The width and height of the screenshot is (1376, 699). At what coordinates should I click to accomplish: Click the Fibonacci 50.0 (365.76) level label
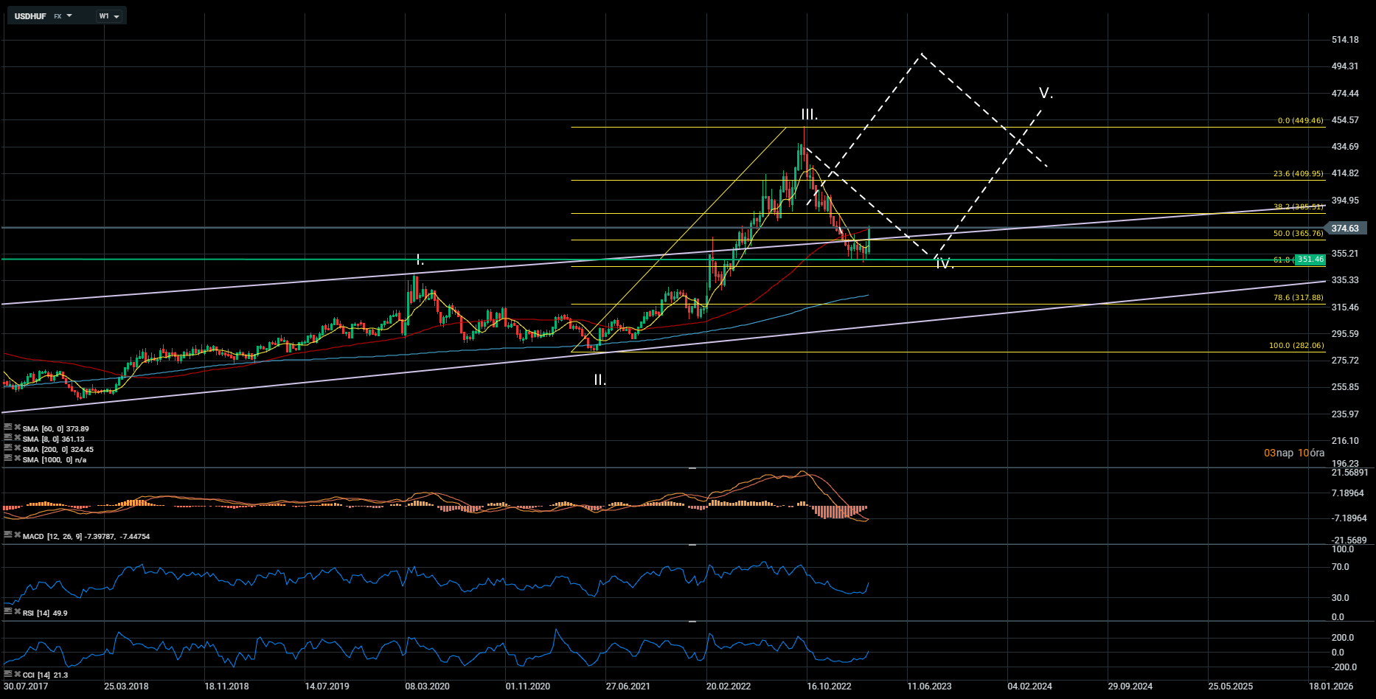click(x=1299, y=234)
